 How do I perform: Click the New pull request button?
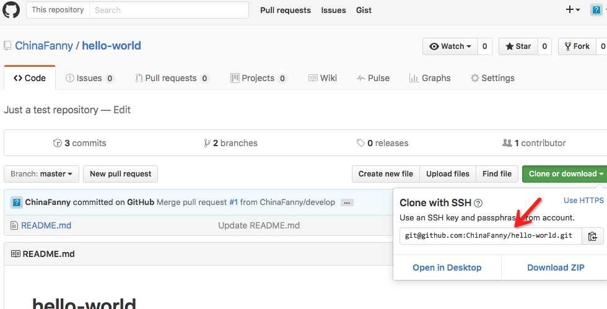(120, 174)
